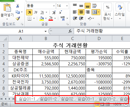Open the Merge and Center dropdown arrow

tap(99, 12)
